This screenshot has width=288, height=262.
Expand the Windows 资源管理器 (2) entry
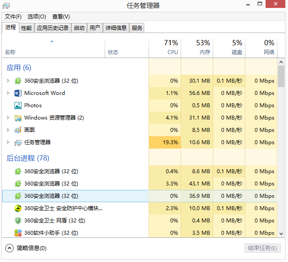(x=8, y=118)
